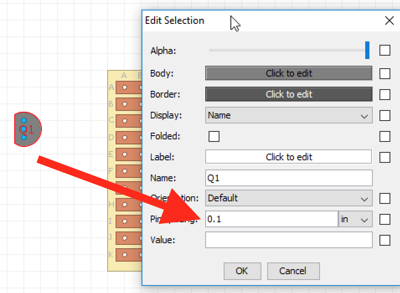Click row F first breadboard hole
This screenshot has height=293, width=400.
[x=124, y=171]
